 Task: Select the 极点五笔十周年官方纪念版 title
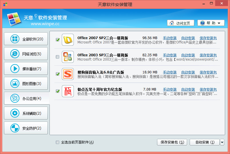pos(100,89)
